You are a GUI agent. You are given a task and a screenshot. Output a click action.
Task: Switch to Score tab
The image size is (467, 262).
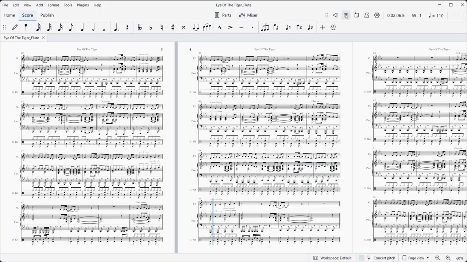[x=27, y=15]
